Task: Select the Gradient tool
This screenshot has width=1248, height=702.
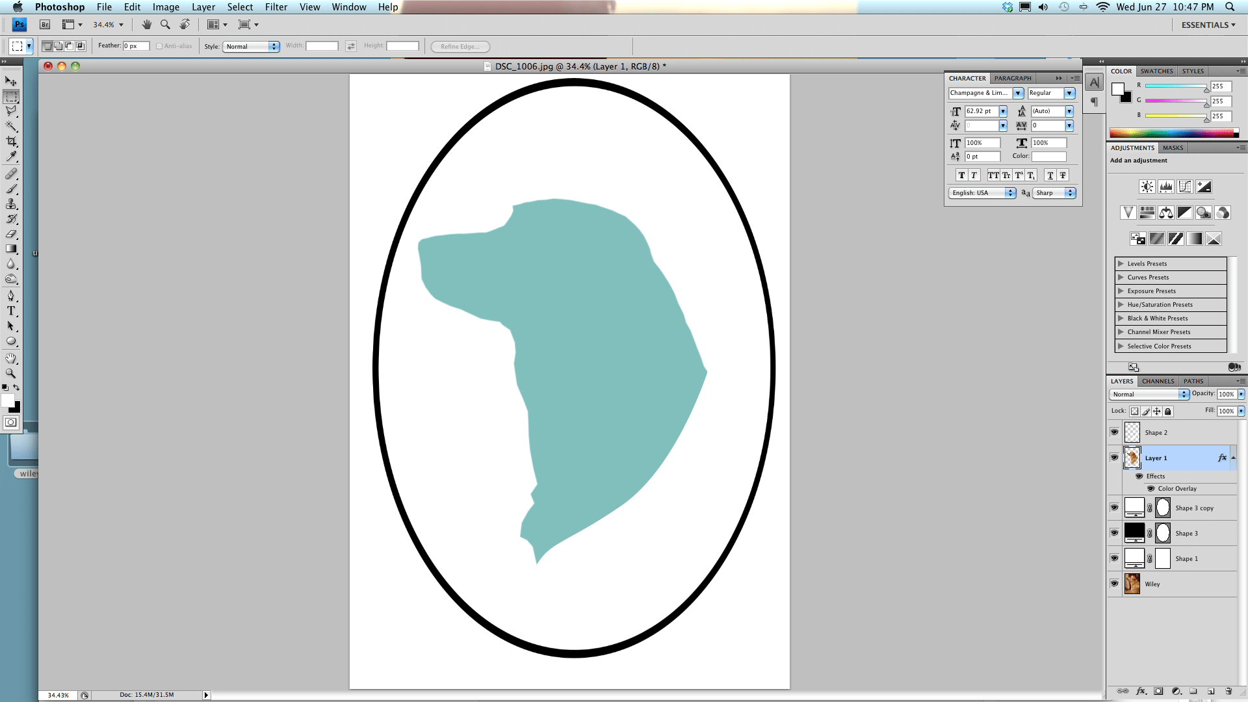Action: tap(11, 249)
